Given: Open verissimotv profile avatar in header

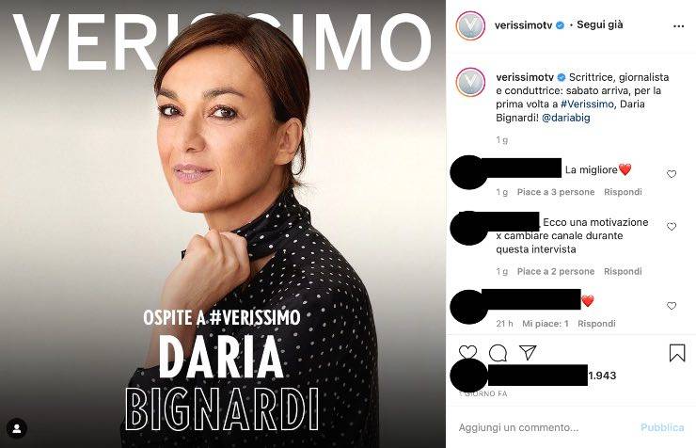Looking at the screenshot, I should (470, 25).
